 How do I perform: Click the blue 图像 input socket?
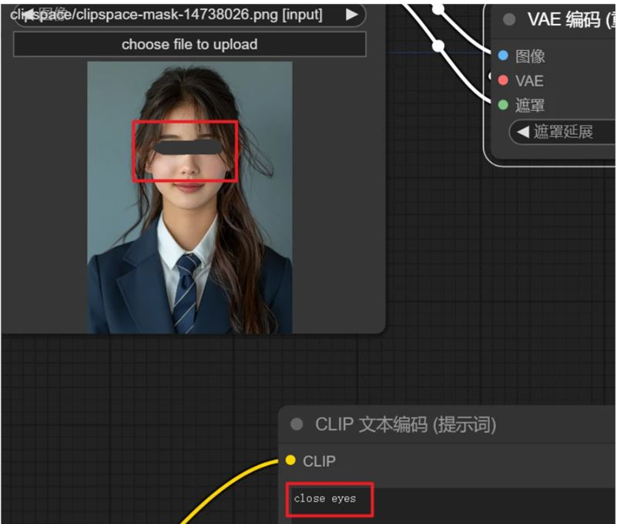pyautogui.click(x=503, y=55)
